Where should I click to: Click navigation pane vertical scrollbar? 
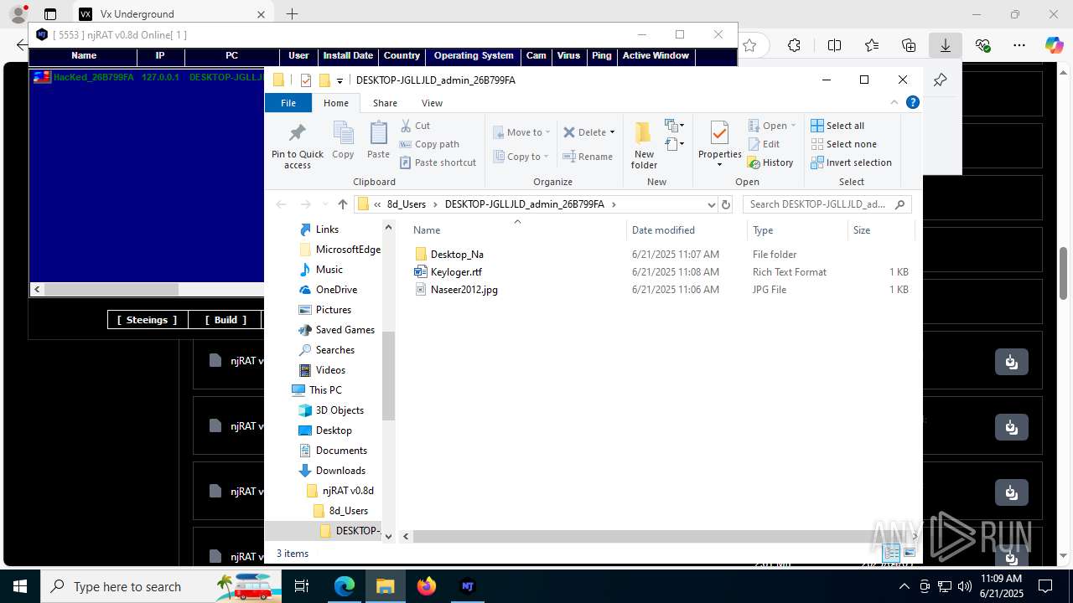[x=388, y=376]
